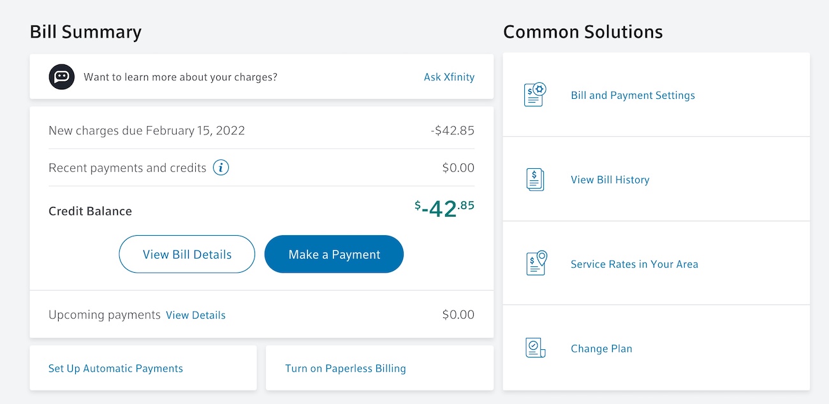Open the Service Rates in Your Area text link
The width and height of the screenshot is (829, 404).
pyautogui.click(x=634, y=264)
